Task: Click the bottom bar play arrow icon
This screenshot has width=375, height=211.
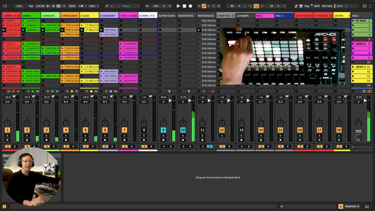Action: [x=282, y=206]
